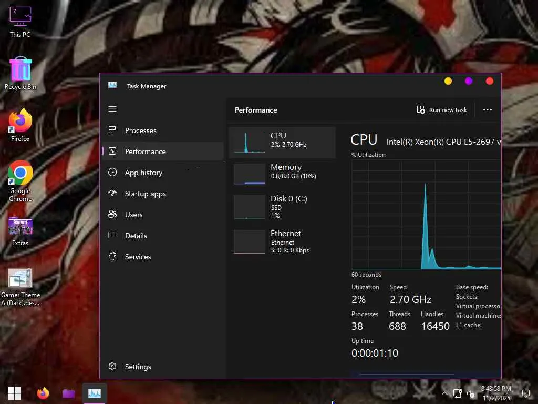
Task: Click the Intel(R) Xeon(R) CPU model text
Action: coord(443,142)
